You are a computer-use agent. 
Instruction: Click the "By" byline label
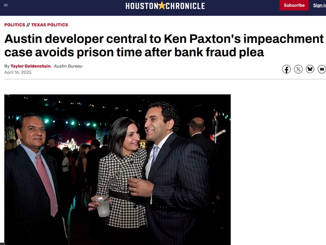(x=7, y=66)
